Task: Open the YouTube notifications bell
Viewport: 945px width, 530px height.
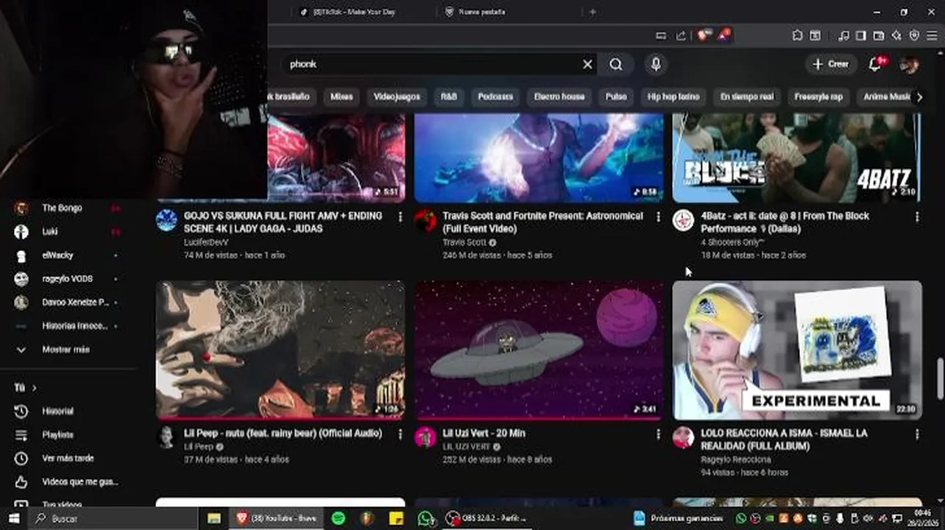Action: click(x=875, y=65)
